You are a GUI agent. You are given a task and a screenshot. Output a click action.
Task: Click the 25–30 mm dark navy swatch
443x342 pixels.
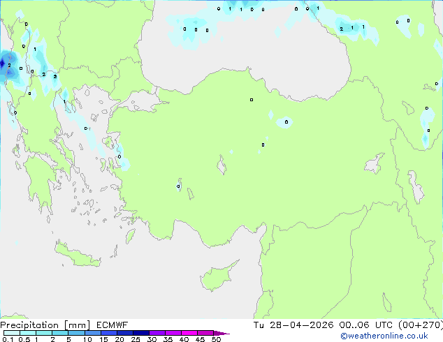140,333
